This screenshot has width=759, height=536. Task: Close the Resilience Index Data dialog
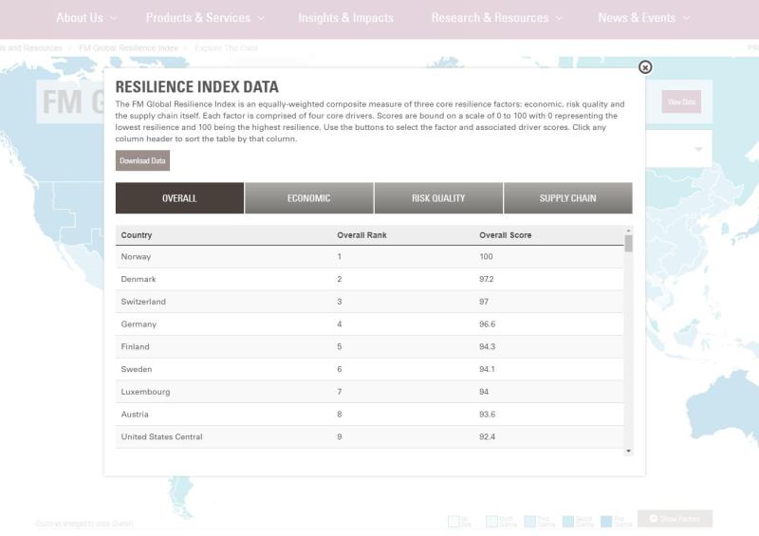[645, 67]
